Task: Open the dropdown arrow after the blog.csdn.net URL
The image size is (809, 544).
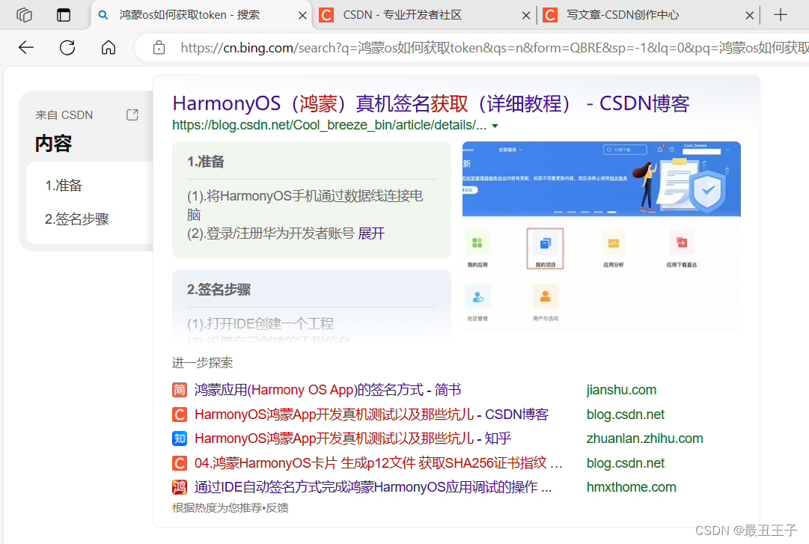Action: (496, 127)
